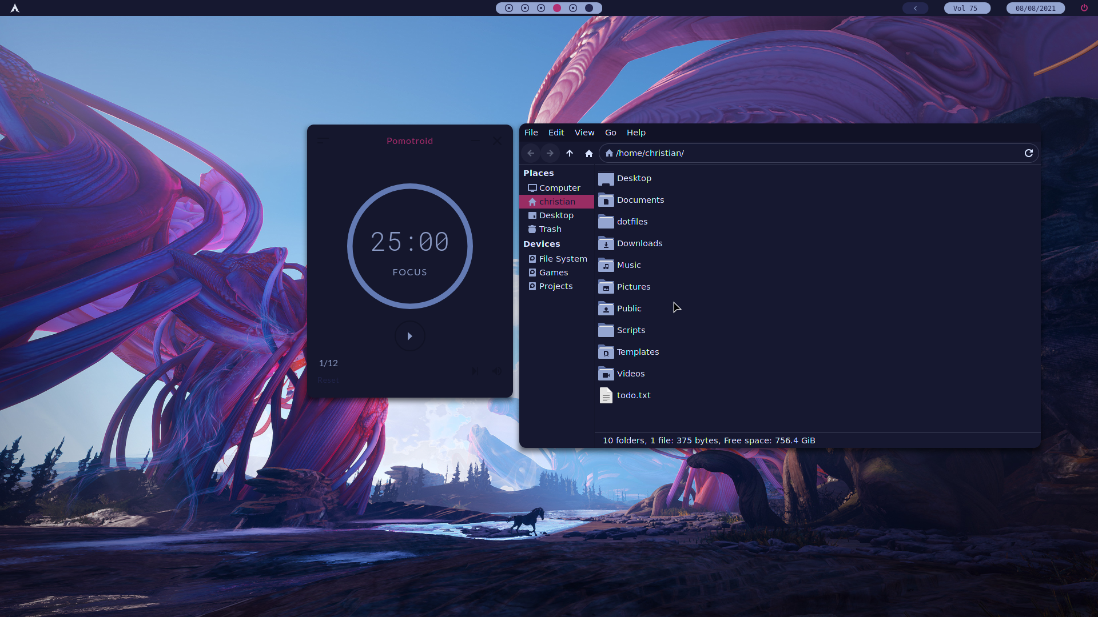Skip to the next Pomotroid round
The width and height of the screenshot is (1098, 617).
(x=475, y=371)
